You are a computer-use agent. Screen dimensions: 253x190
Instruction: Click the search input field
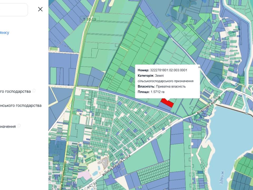[x=13, y=10]
